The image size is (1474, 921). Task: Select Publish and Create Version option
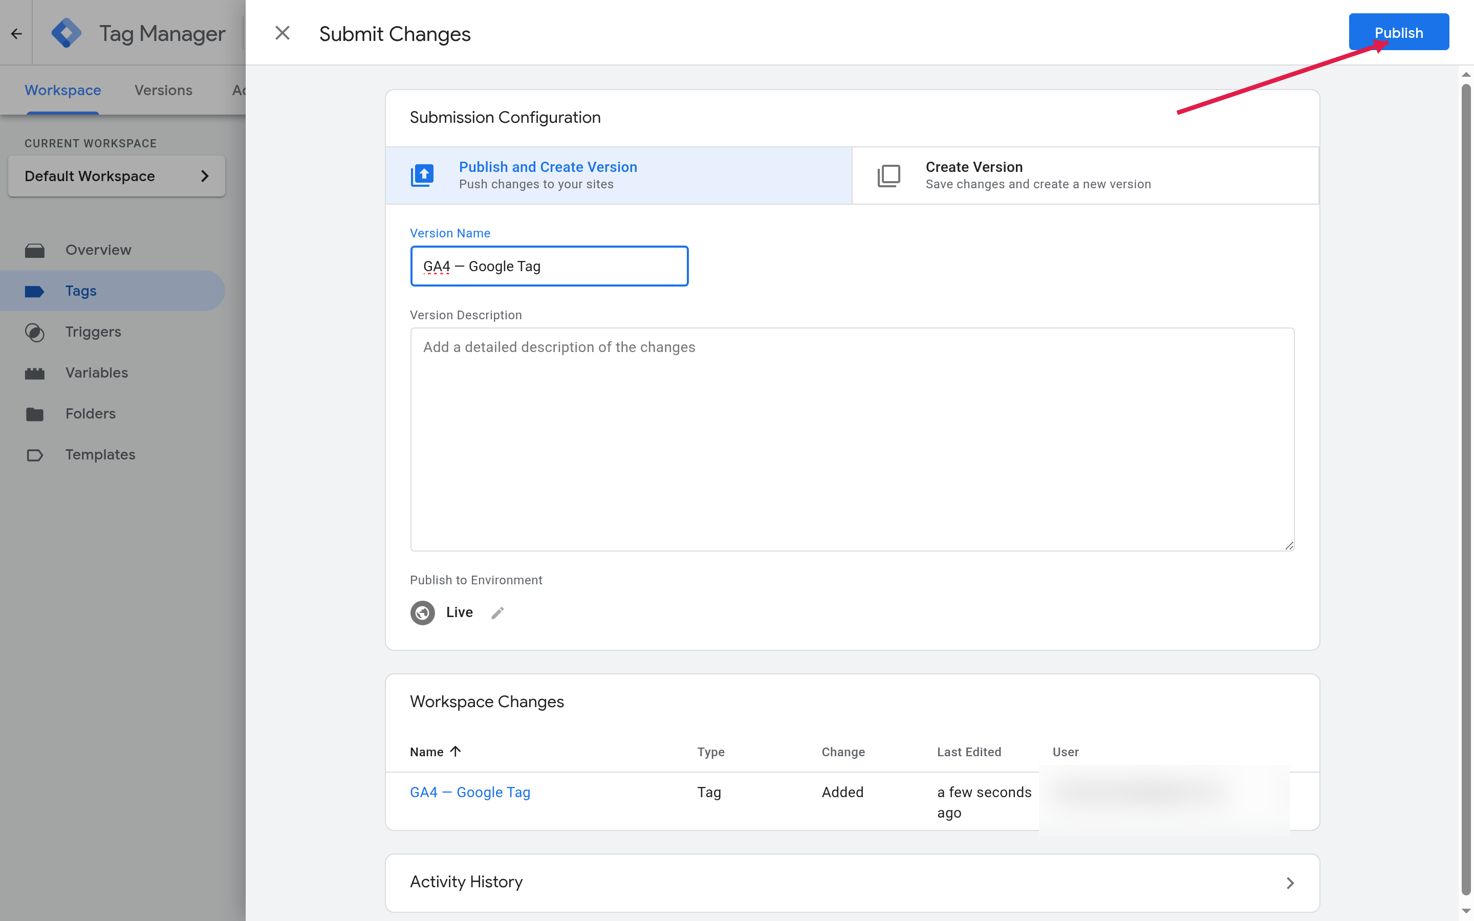point(619,176)
